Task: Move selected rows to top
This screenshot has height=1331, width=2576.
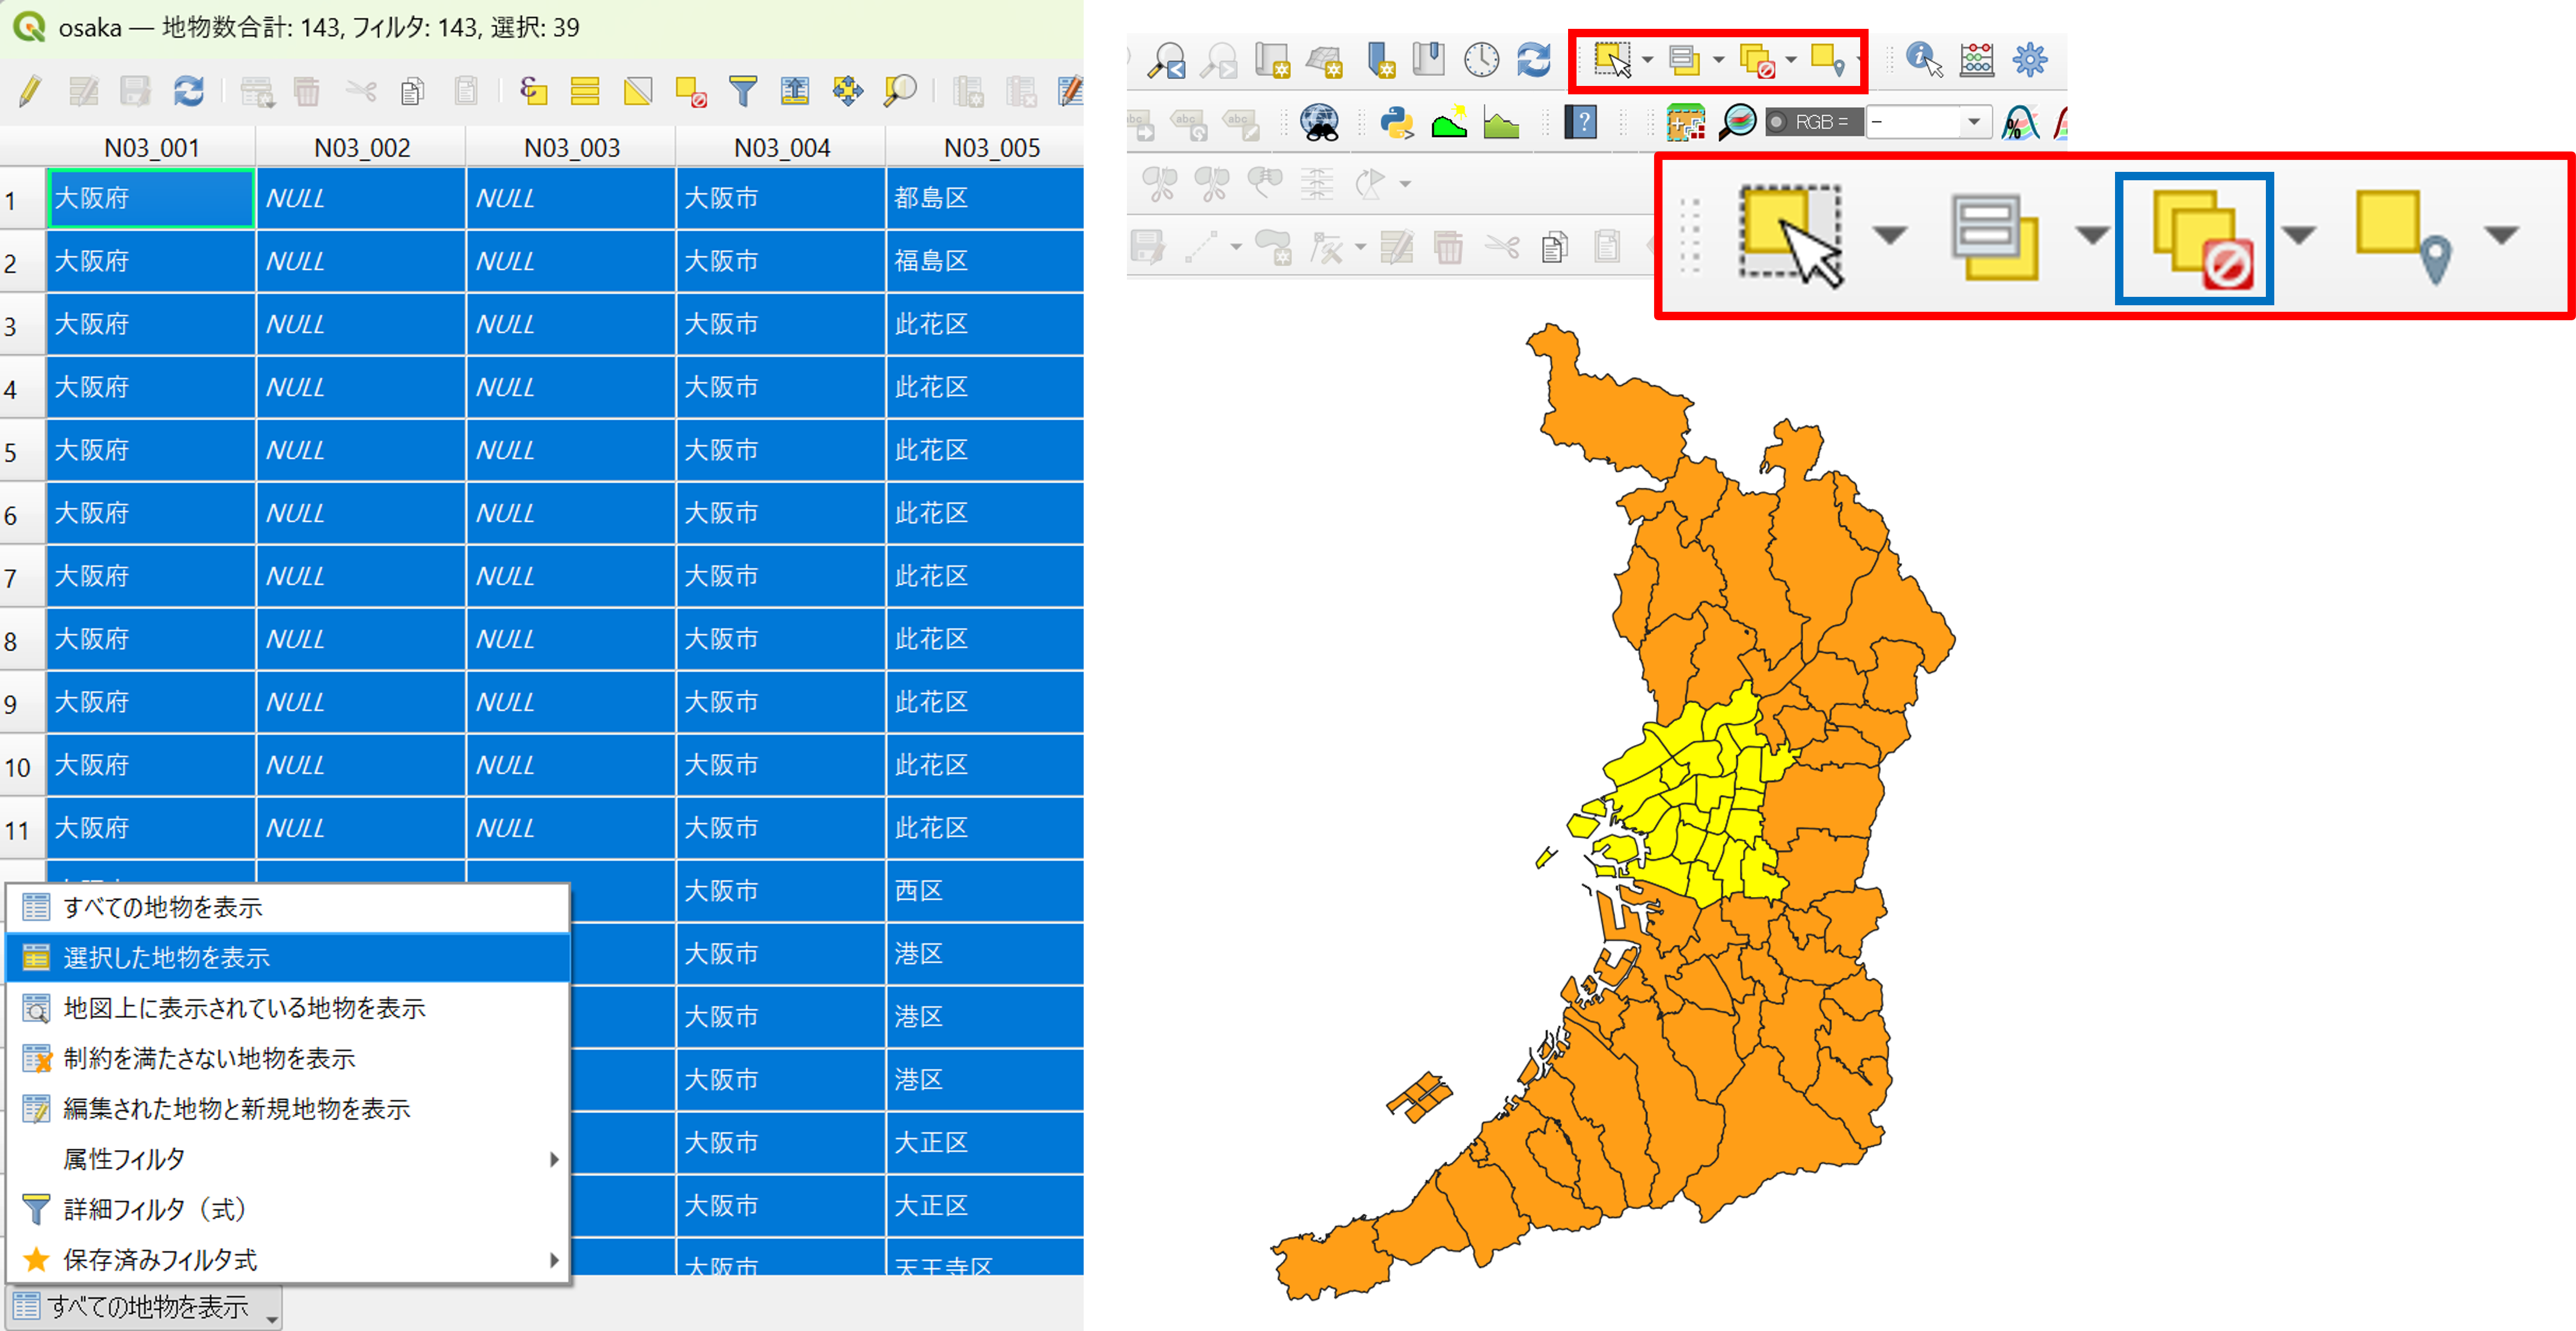Action: tap(795, 92)
